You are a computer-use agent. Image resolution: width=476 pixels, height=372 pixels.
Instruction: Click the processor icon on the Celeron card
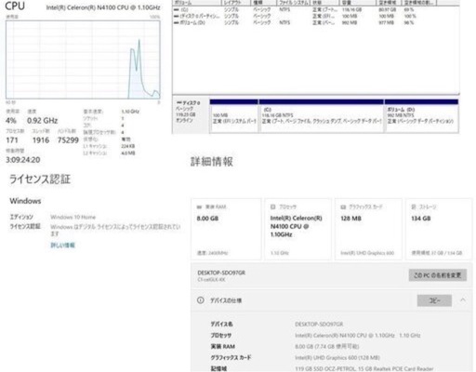click(273, 206)
